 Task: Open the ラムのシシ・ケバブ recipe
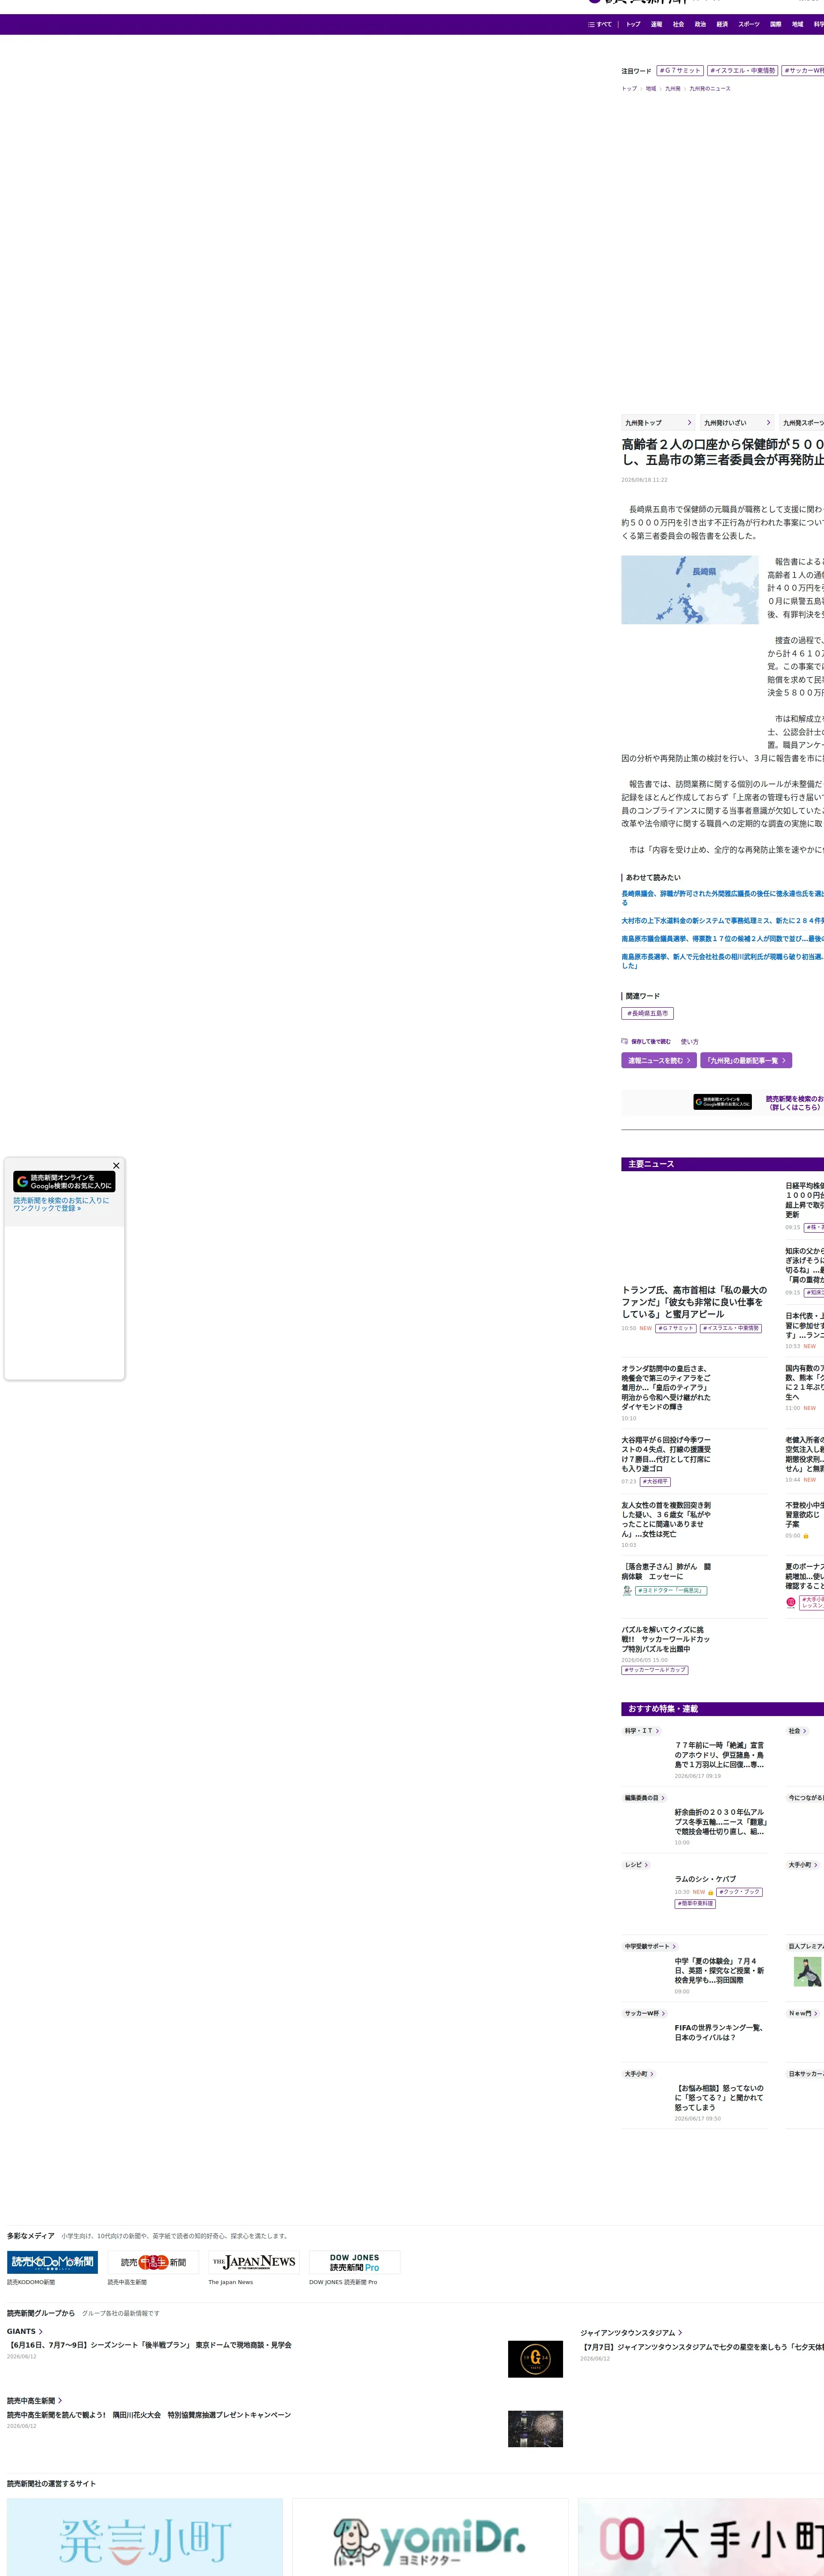point(705,1879)
